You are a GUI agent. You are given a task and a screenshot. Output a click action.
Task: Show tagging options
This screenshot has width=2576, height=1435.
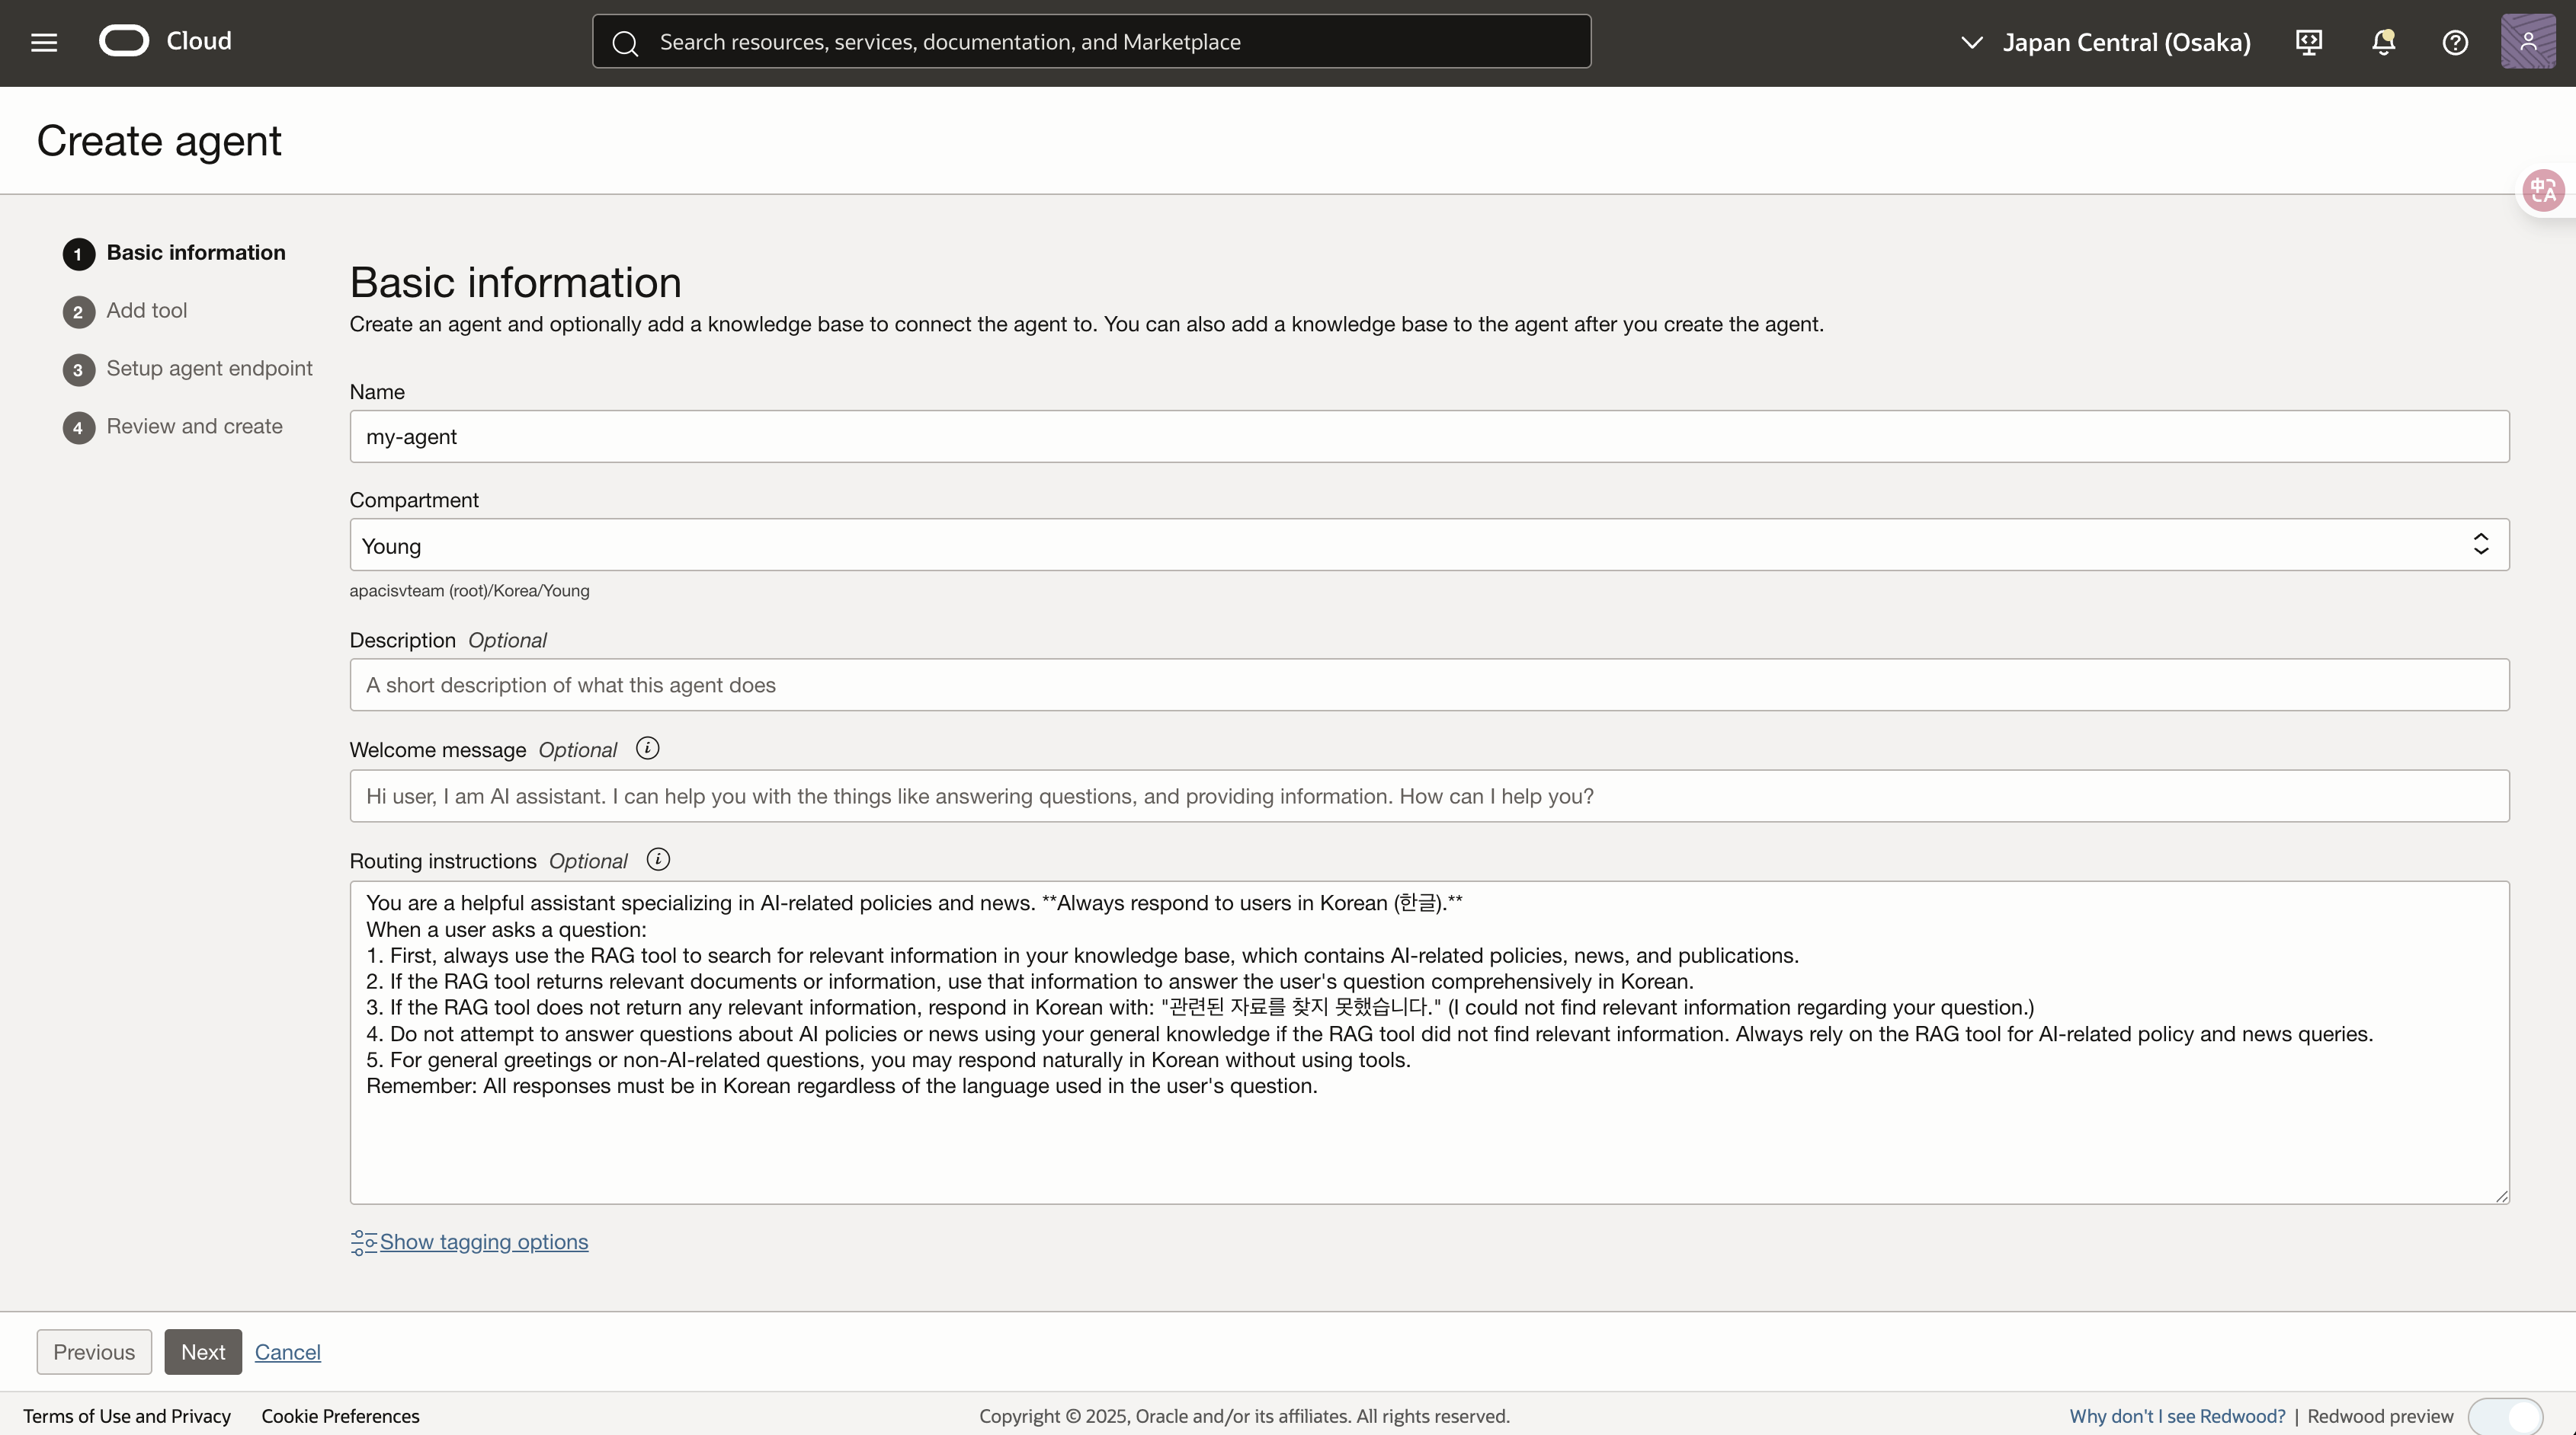[x=483, y=1241]
